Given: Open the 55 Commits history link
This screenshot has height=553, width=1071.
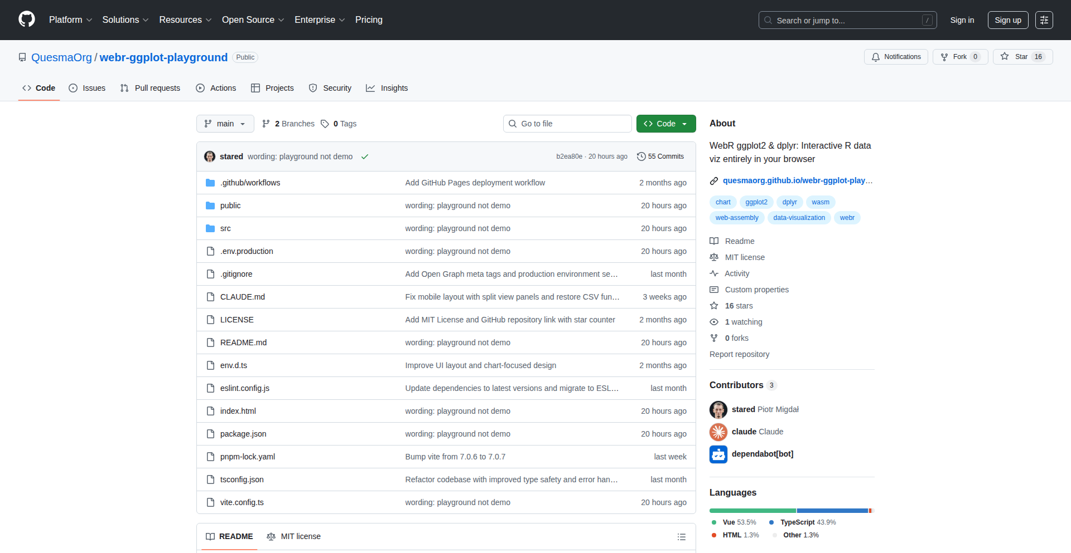Looking at the screenshot, I should [x=660, y=156].
